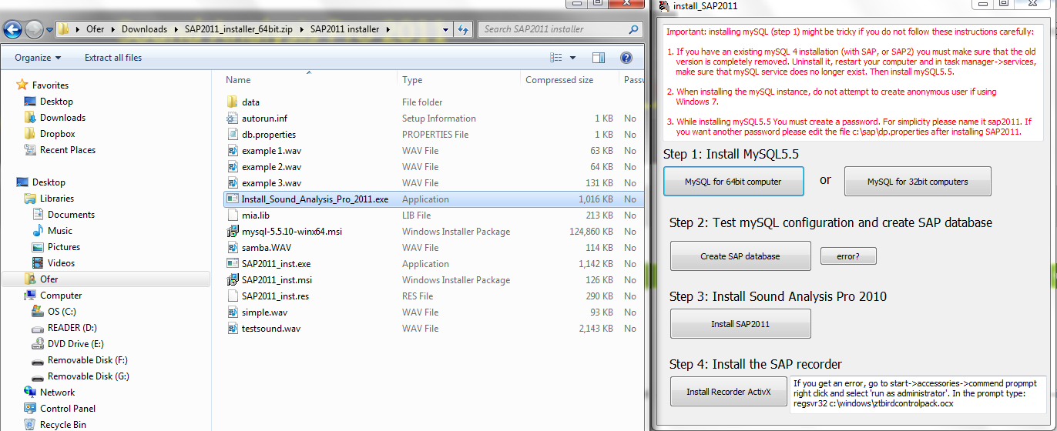
Task: Select the Install_Sound_Analysis_Pro_2011.exe file
Action: click(x=314, y=199)
